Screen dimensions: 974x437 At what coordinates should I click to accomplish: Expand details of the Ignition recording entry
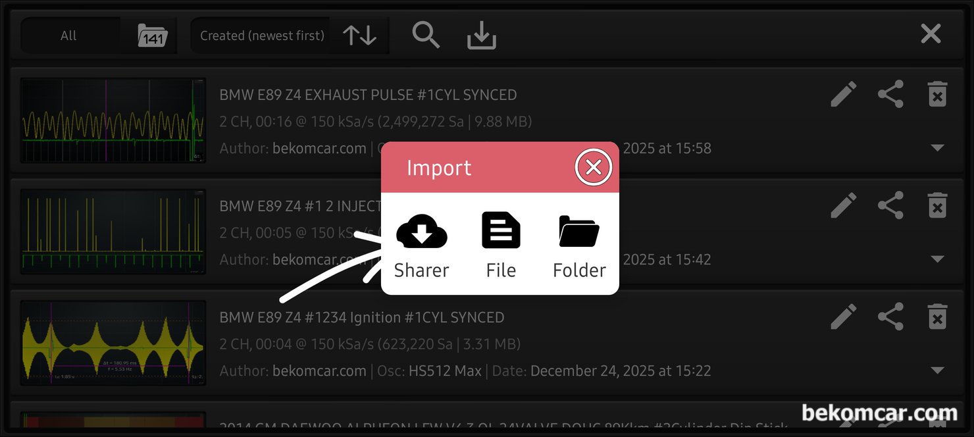[938, 371]
